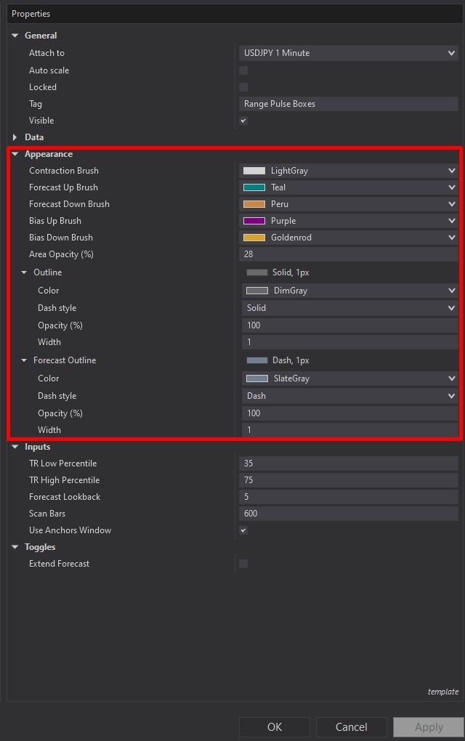
Task: Toggle the Use Anchors Window checkbox
Action: click(243, 530)
